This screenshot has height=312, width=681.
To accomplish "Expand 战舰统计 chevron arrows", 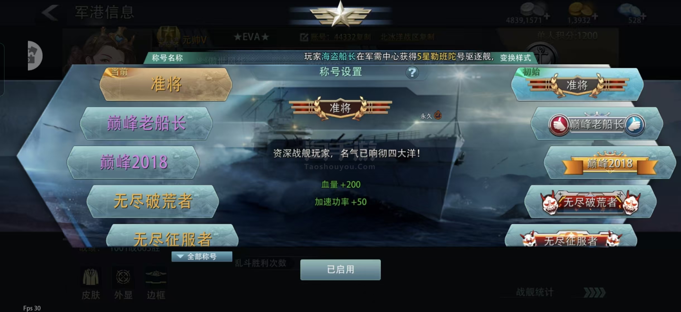I will [595, 293].
